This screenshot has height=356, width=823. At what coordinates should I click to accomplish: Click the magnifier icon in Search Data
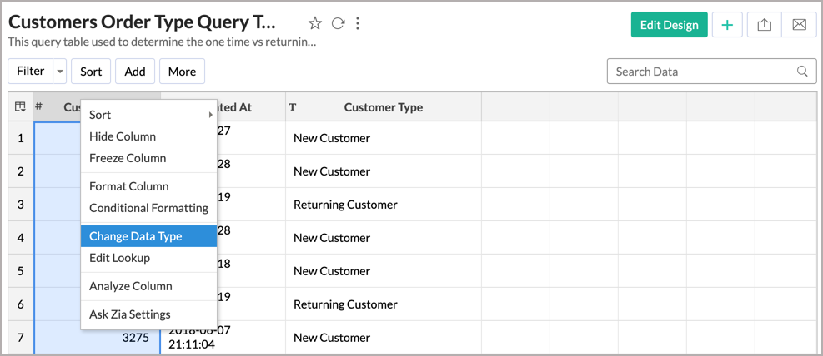803,72
